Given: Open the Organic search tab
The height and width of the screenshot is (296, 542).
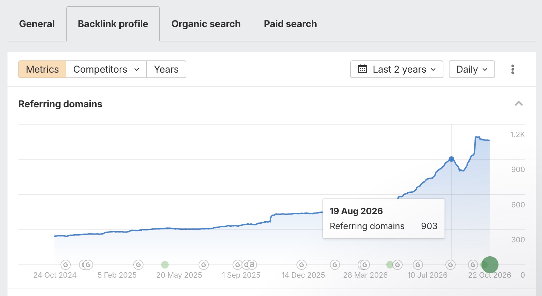Looking at the screenshot, I should (x=206, y=24).
